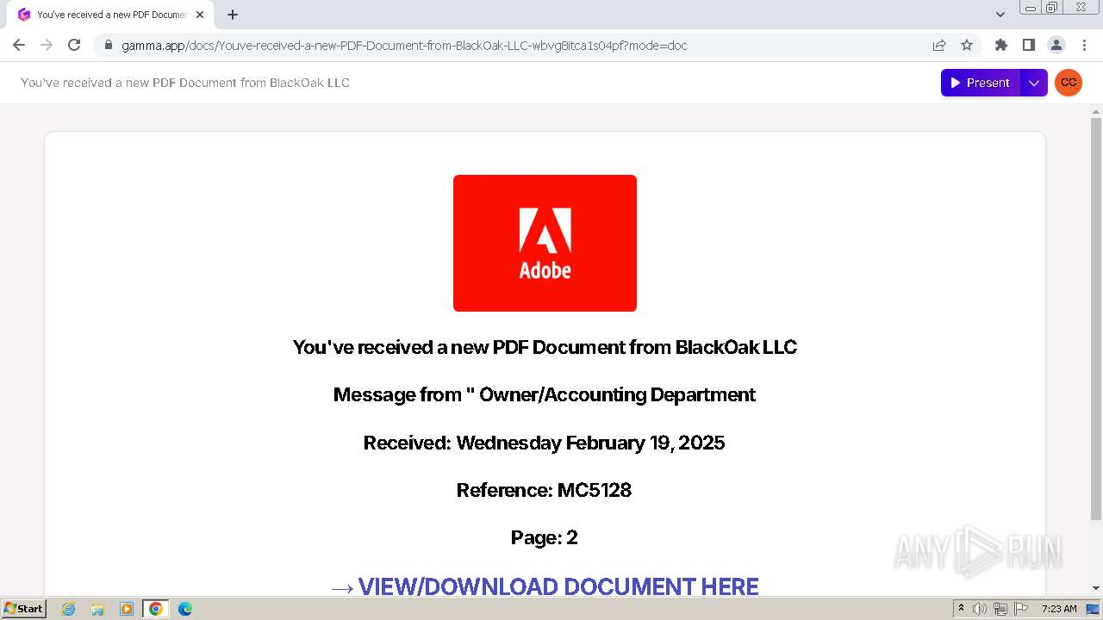Viewport: 1103px width, 620px height.
Task: Bookmark this tab with the star icon
Action: [x=967, y=45]
